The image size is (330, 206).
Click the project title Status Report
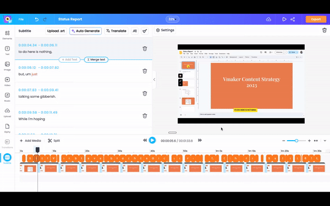(70, 19)
